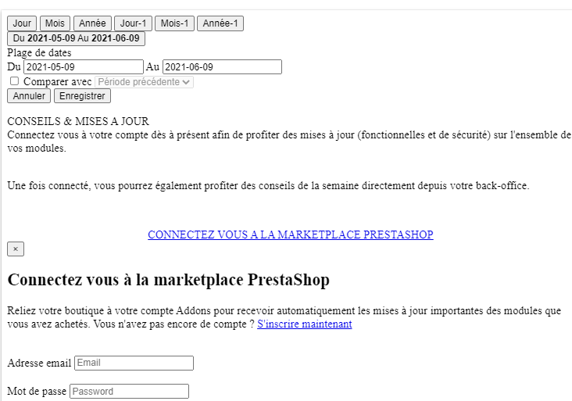Screen dimensions: 572x401
Task: Pick the Mois-1 period button
Action: click(x=174, y=23)
